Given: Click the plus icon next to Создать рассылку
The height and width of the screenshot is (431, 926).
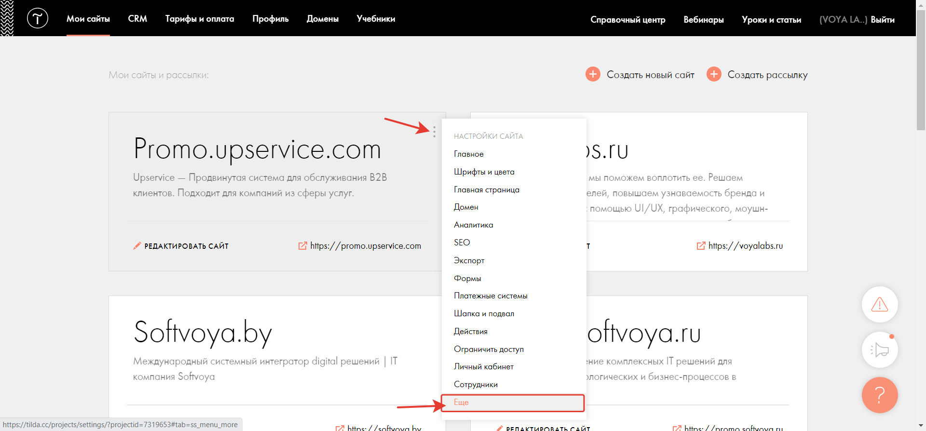Looking at the screenshot, I should coord(714,74).
